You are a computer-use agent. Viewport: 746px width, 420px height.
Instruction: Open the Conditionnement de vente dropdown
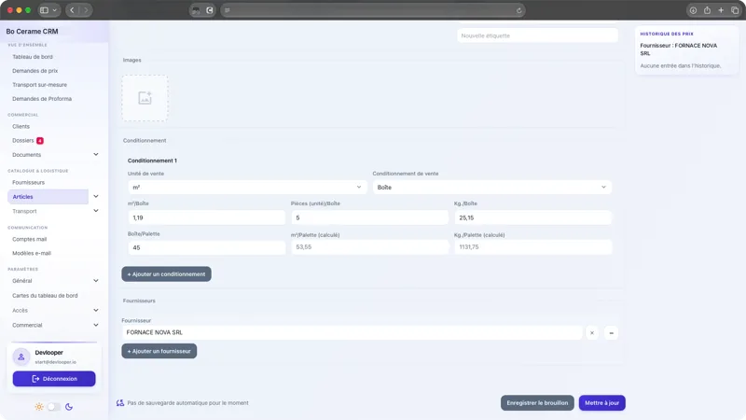[x=492, y=188]
